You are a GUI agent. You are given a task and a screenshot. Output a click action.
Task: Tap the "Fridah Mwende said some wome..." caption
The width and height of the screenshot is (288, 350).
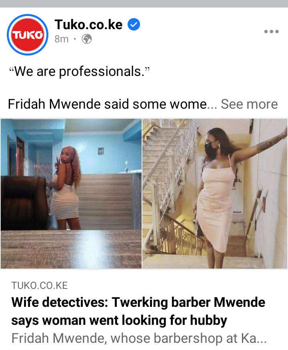pos(112,104)
